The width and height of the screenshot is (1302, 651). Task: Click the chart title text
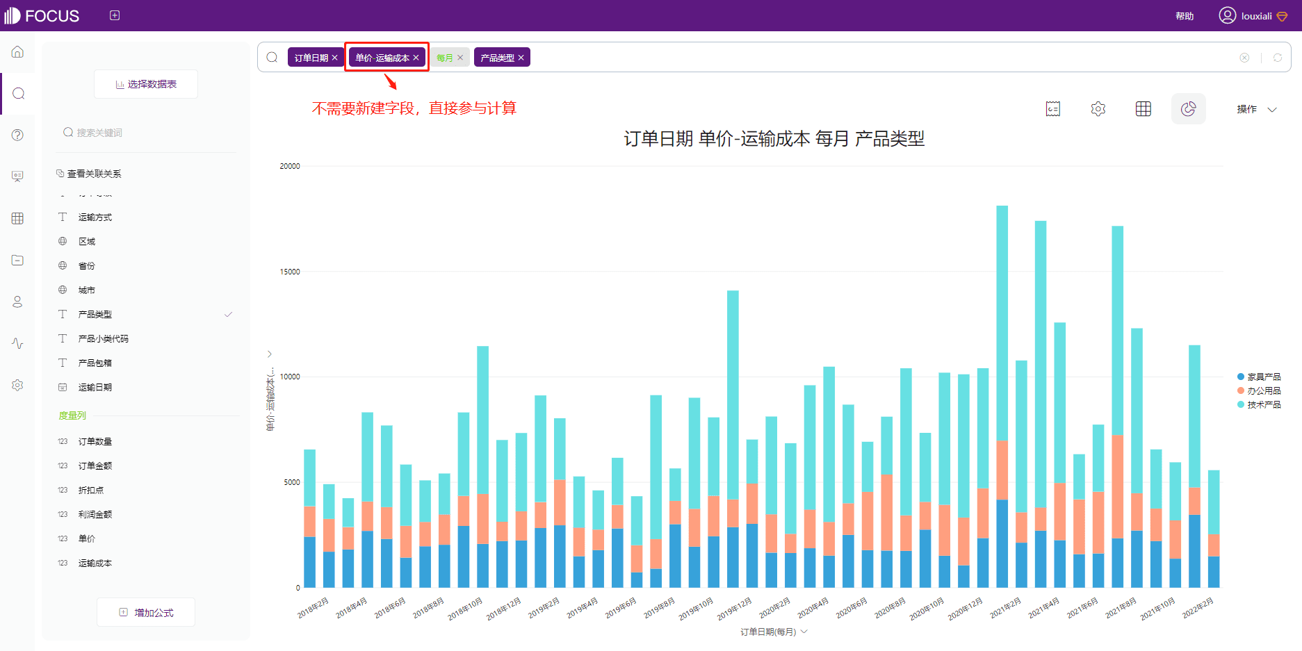[x=774, y=139]
